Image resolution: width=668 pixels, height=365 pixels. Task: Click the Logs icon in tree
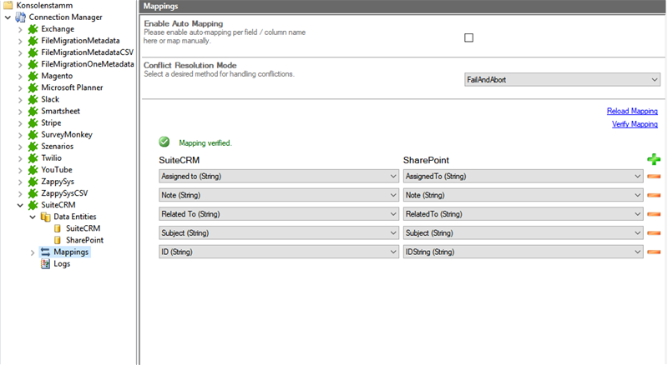46,263
